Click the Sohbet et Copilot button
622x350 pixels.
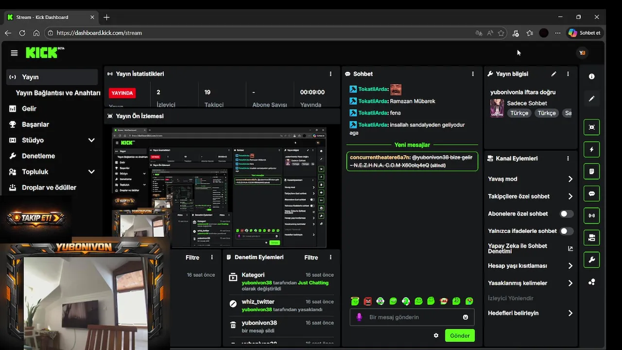pos(585,33)
